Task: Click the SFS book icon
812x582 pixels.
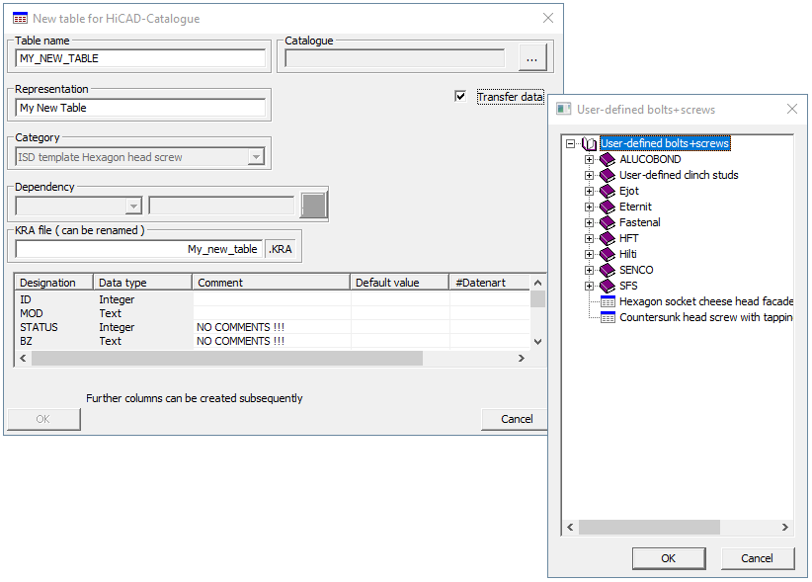Action: coord(607,286)
